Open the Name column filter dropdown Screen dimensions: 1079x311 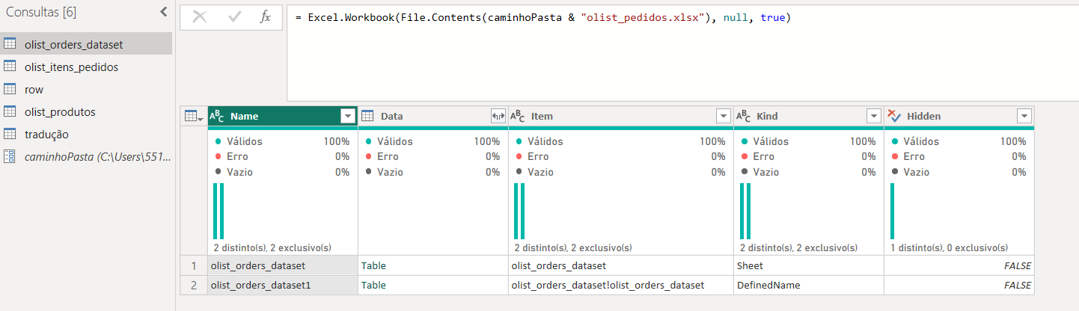(x=347, y=116)
